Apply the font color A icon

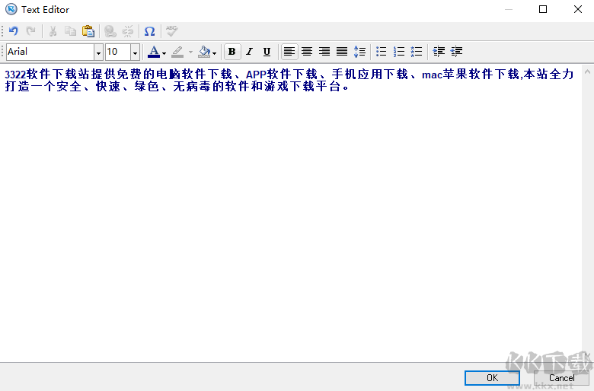(153, 52)
